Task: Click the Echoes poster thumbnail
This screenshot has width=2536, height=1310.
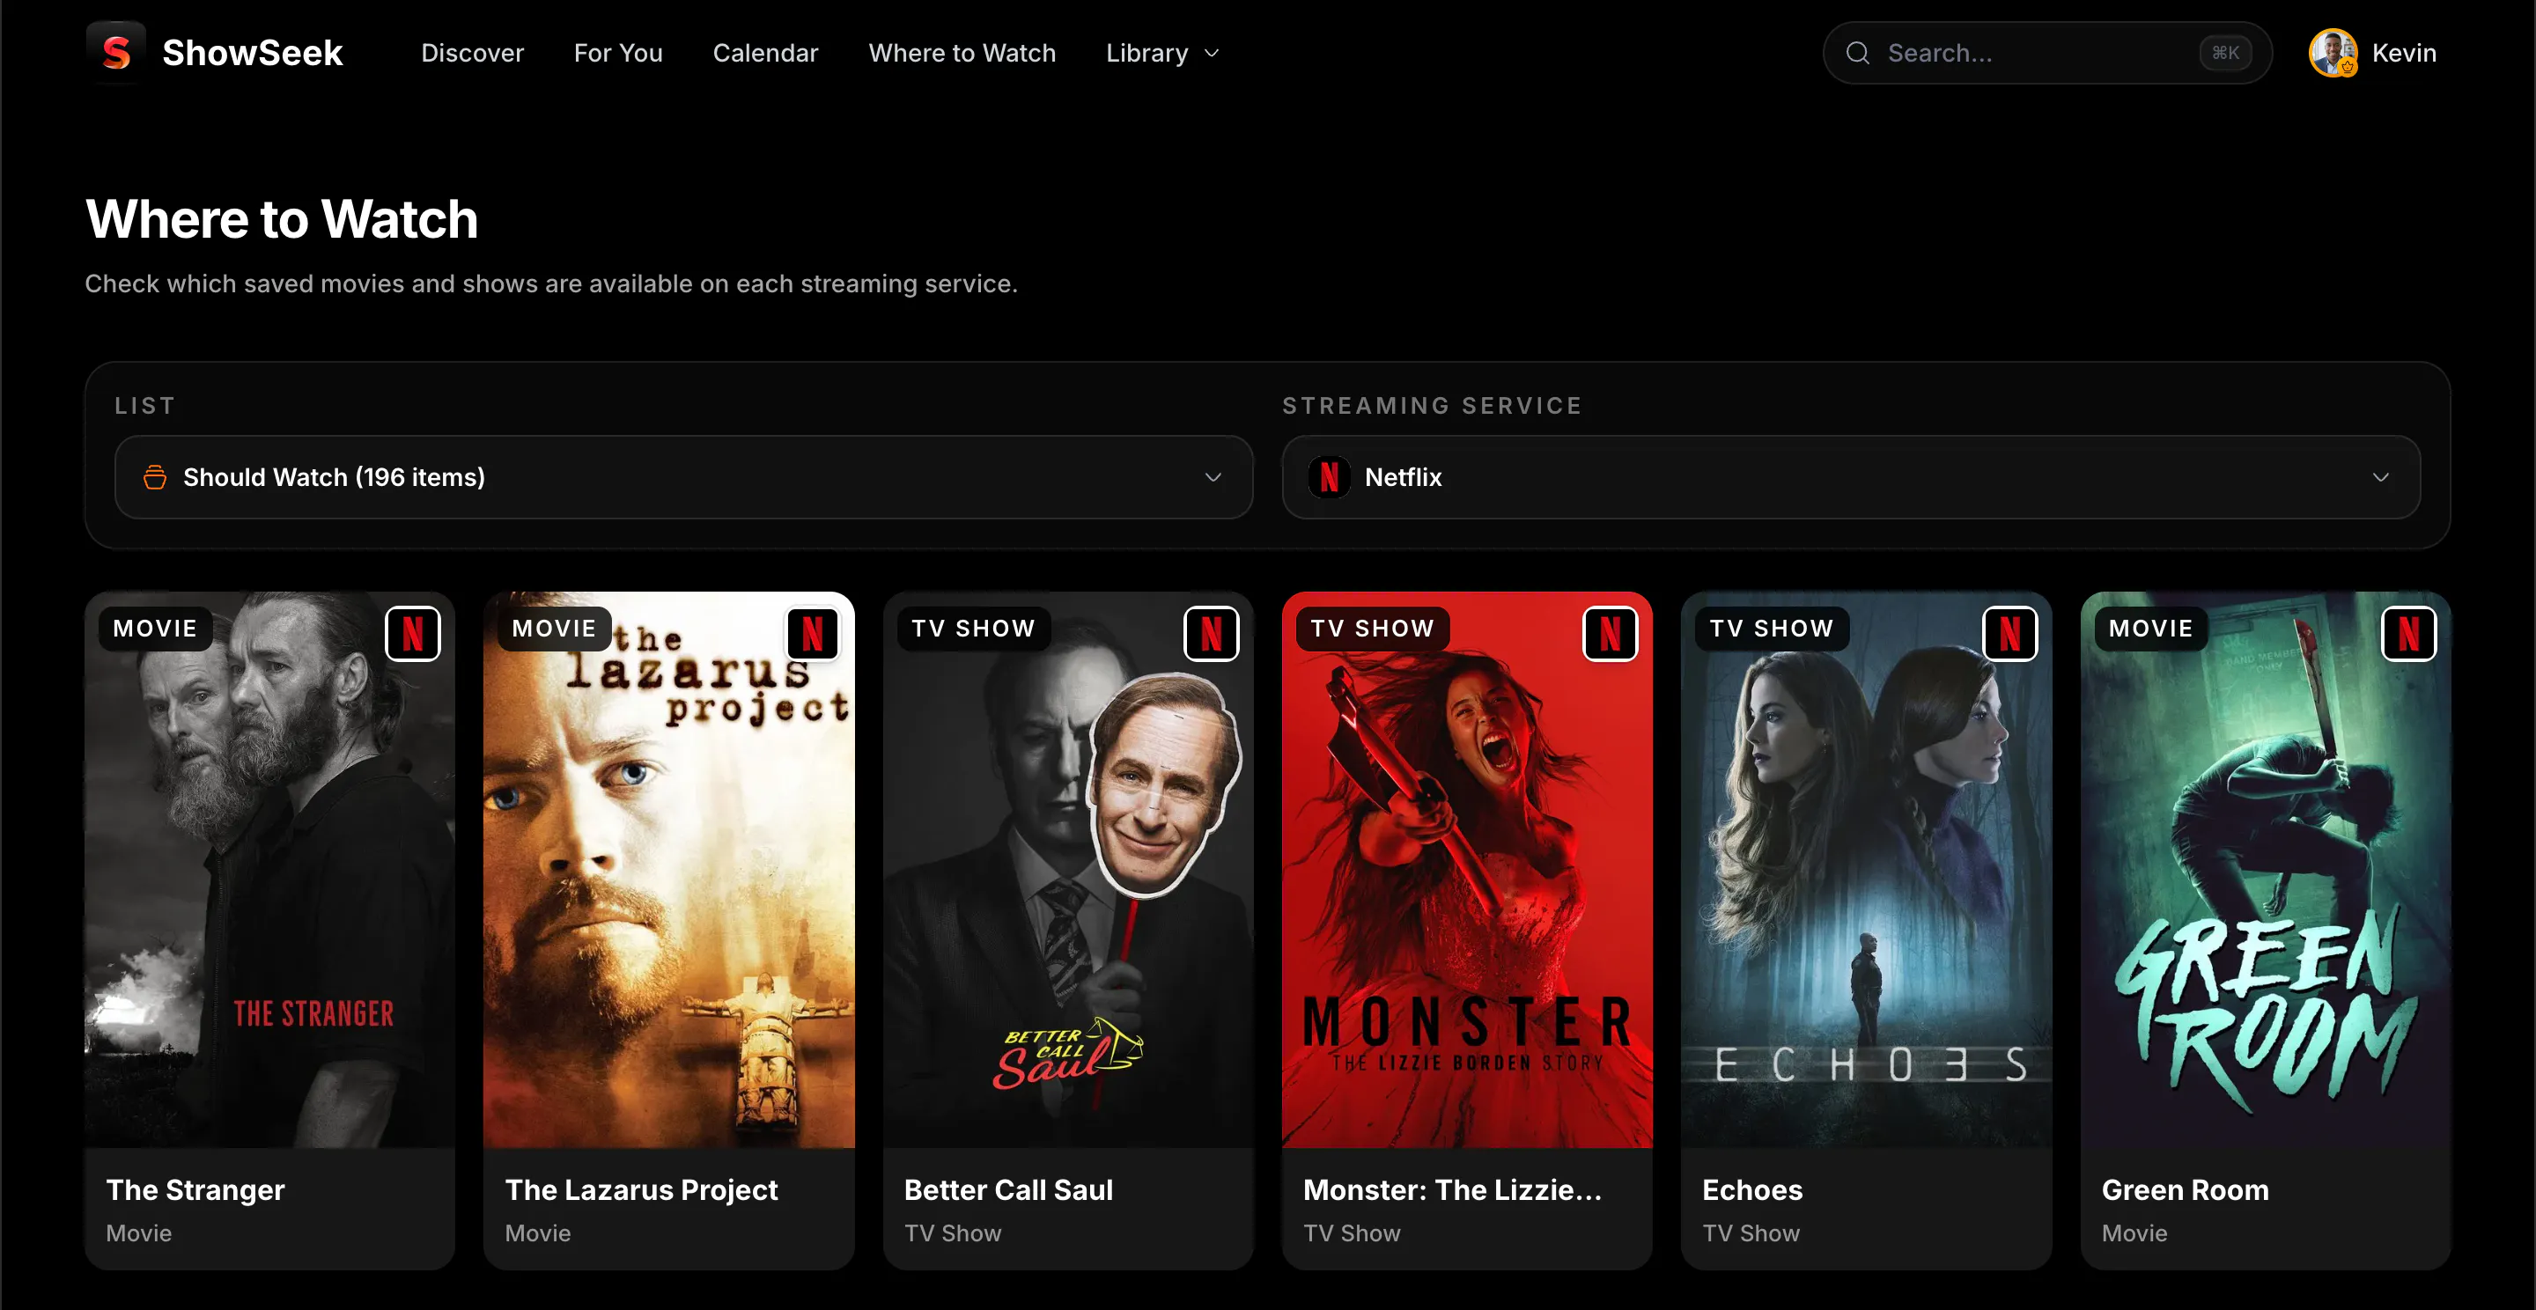Action: pos(1866,870)
